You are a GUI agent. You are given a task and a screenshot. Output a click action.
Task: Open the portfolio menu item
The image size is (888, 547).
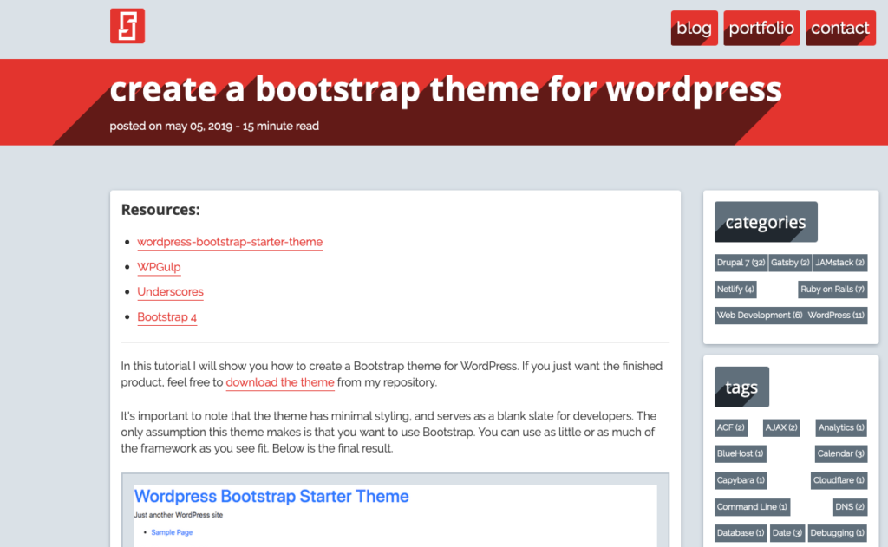tap(761, 28)
